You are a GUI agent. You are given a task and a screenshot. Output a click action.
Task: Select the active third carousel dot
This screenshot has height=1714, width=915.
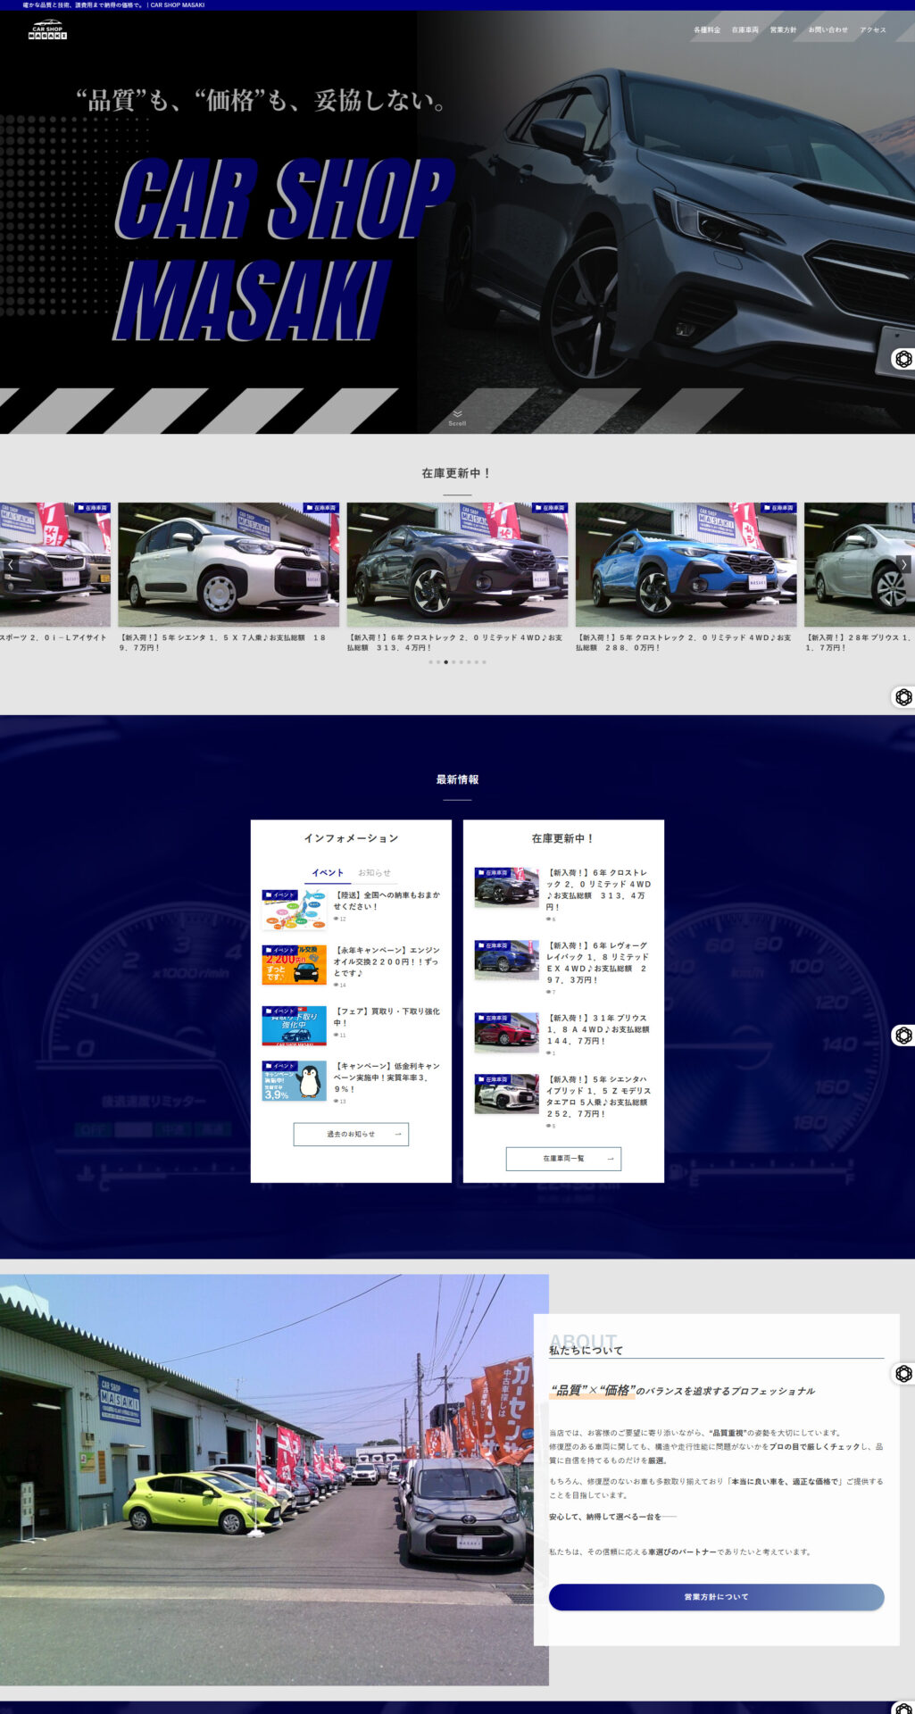445,662
